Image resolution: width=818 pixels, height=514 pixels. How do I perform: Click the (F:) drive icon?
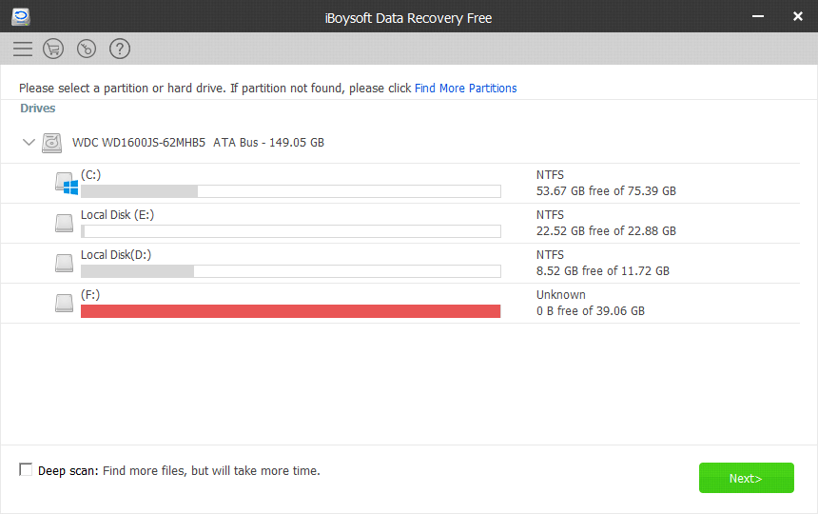(x=64, y=303)
